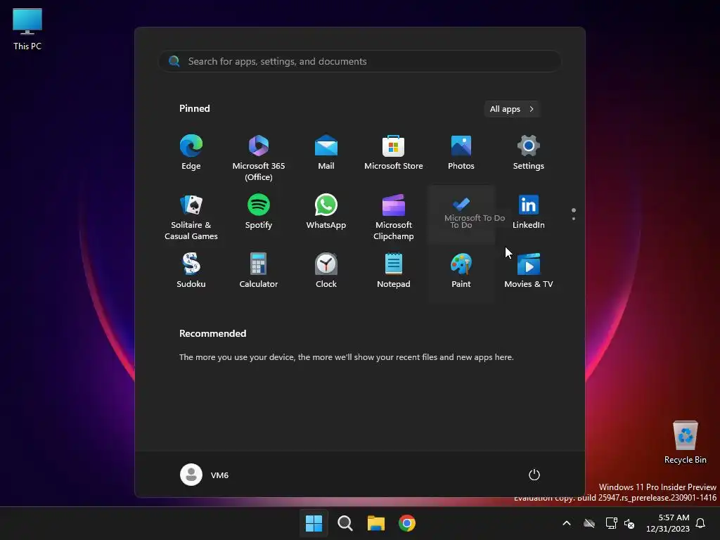
Task: Close Start via taskbar Windows button
Action: point(314,523)
